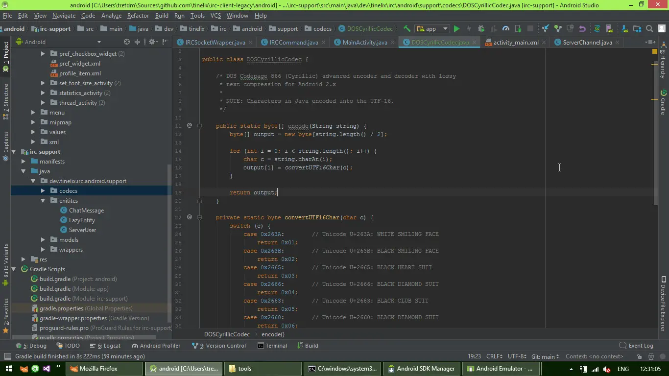The width and height of the screenshot is (669, 376).
Task: Attach debugger to Android process
Action: click(518, 29)
